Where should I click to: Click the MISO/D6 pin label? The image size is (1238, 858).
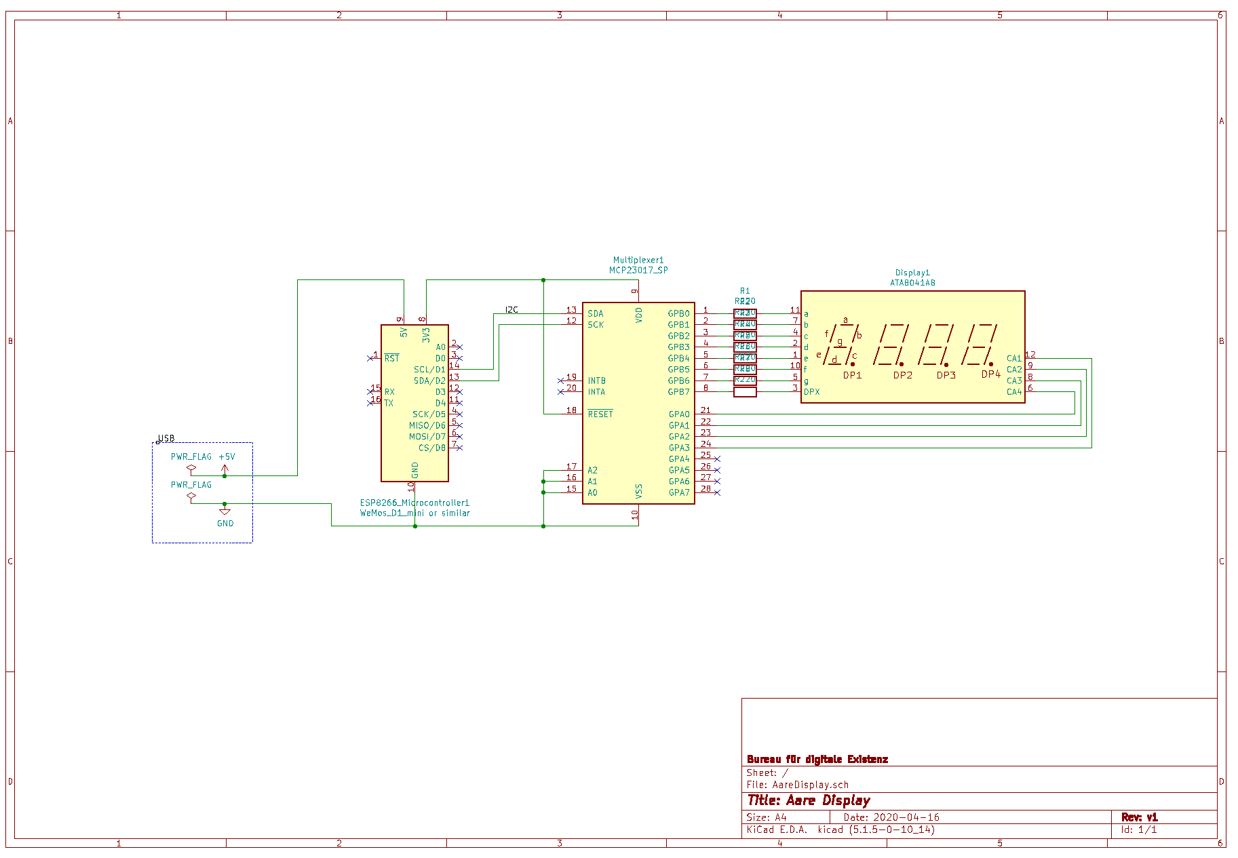[x=427, y=425]
